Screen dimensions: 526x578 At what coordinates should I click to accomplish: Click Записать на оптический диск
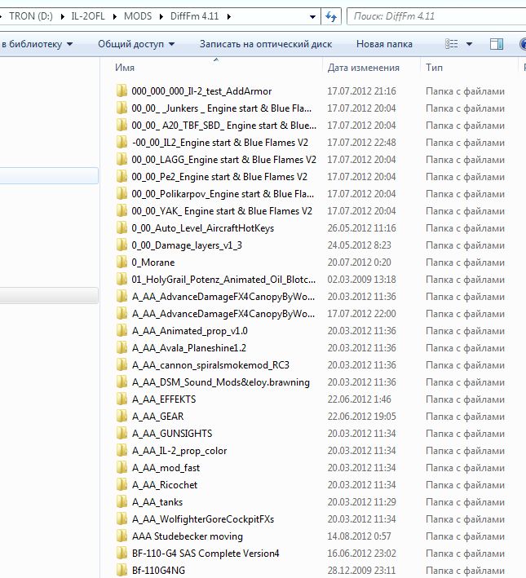tap(266, 44)
